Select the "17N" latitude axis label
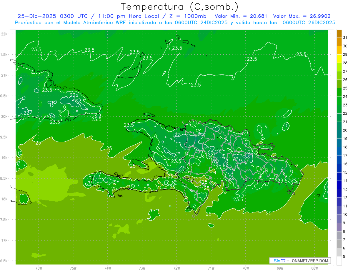This screenshot has width=353, height=272. (x=4, y=240)
